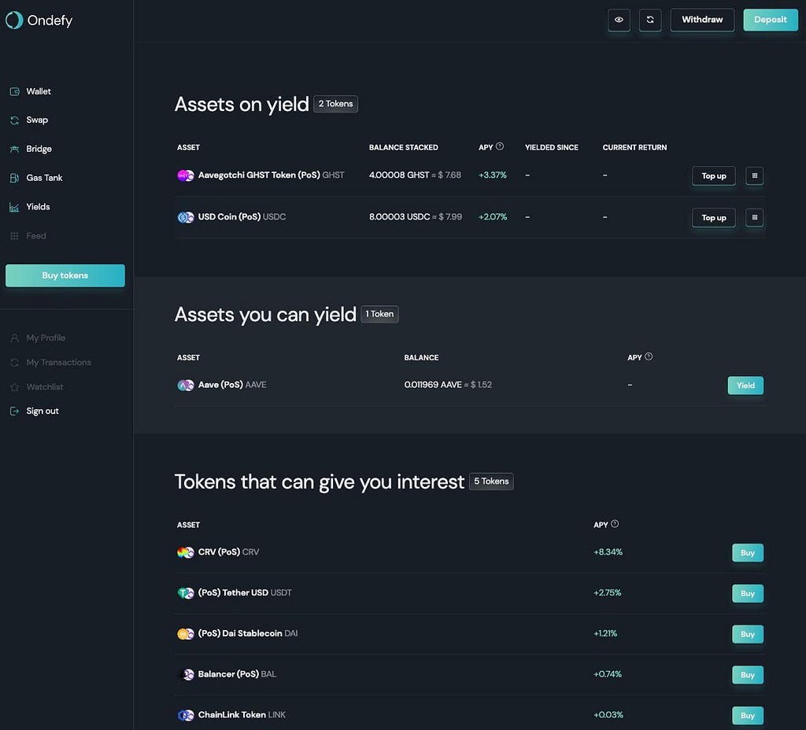
Task: Click the Tether USD token icon
Action: point(185,593)
